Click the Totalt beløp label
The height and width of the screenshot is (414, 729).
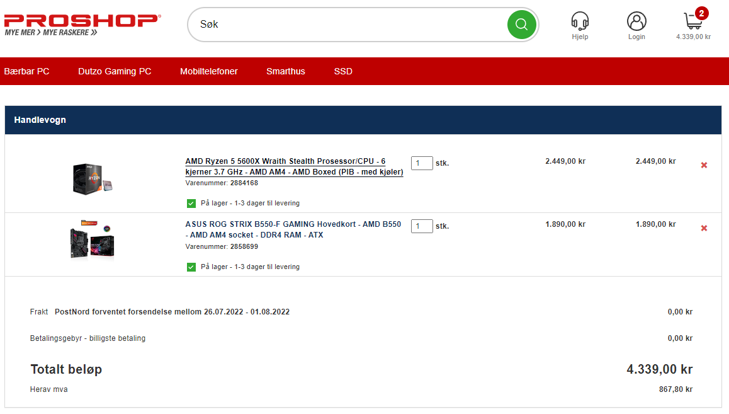66,369
